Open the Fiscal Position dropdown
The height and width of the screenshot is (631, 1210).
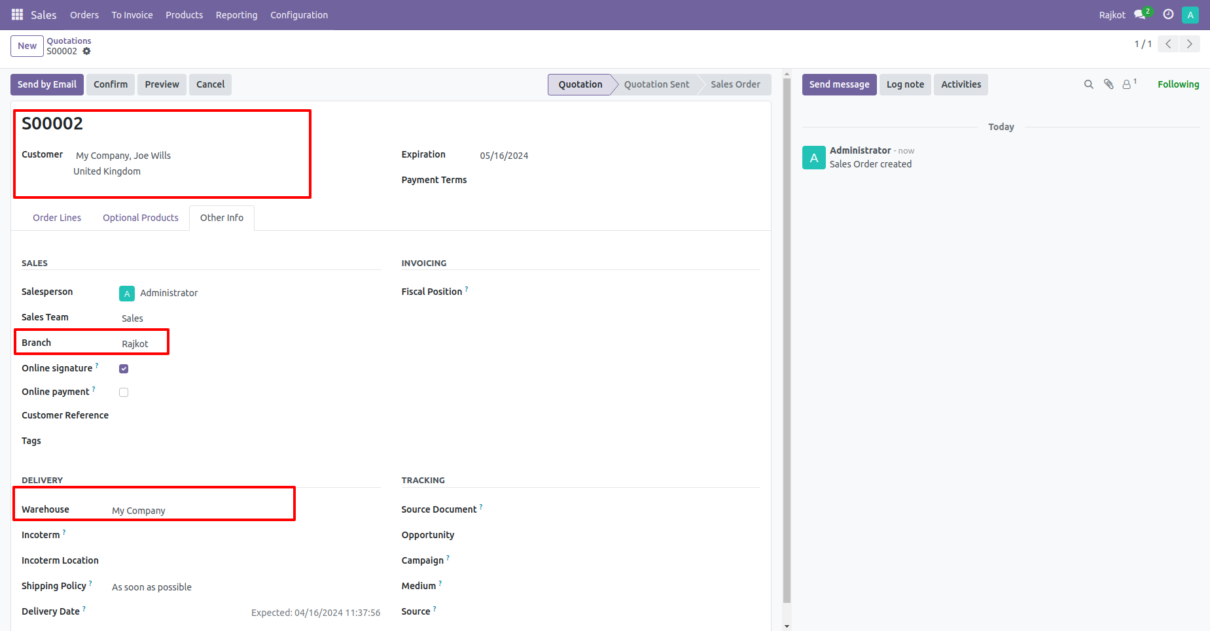tap(524, 292)
